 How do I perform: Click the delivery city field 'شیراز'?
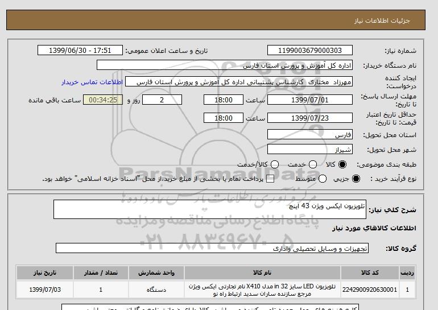click(x=310, y=150)
